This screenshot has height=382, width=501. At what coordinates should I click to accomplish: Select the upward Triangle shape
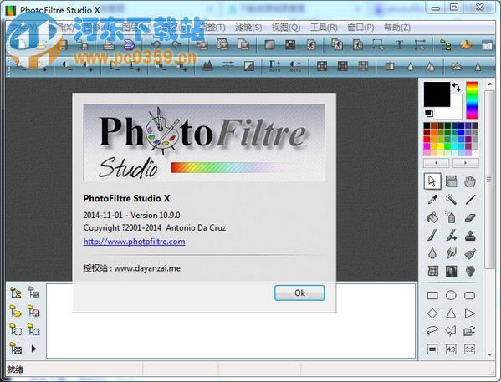(451, 313)
